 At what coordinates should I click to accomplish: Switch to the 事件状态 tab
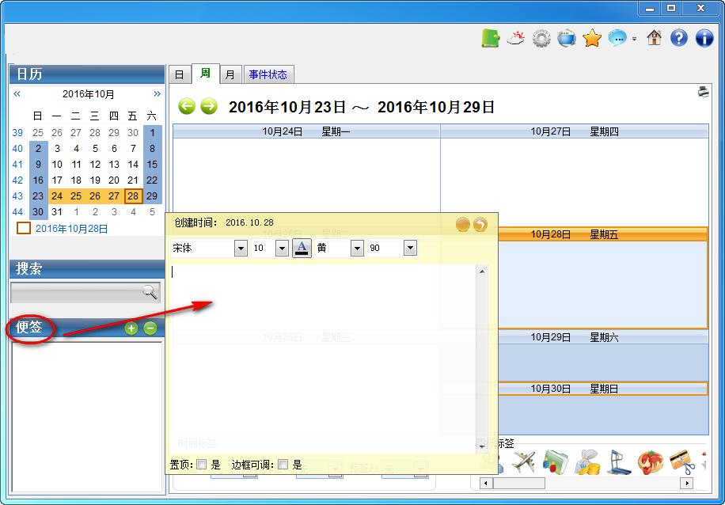click(268, 75)
